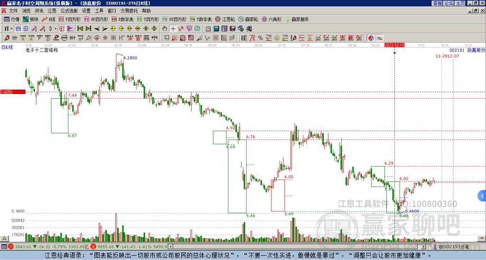486x260 pixels.
Task: Click the highlighted 2023-10-19 date marker
Action: click(394, 45)
